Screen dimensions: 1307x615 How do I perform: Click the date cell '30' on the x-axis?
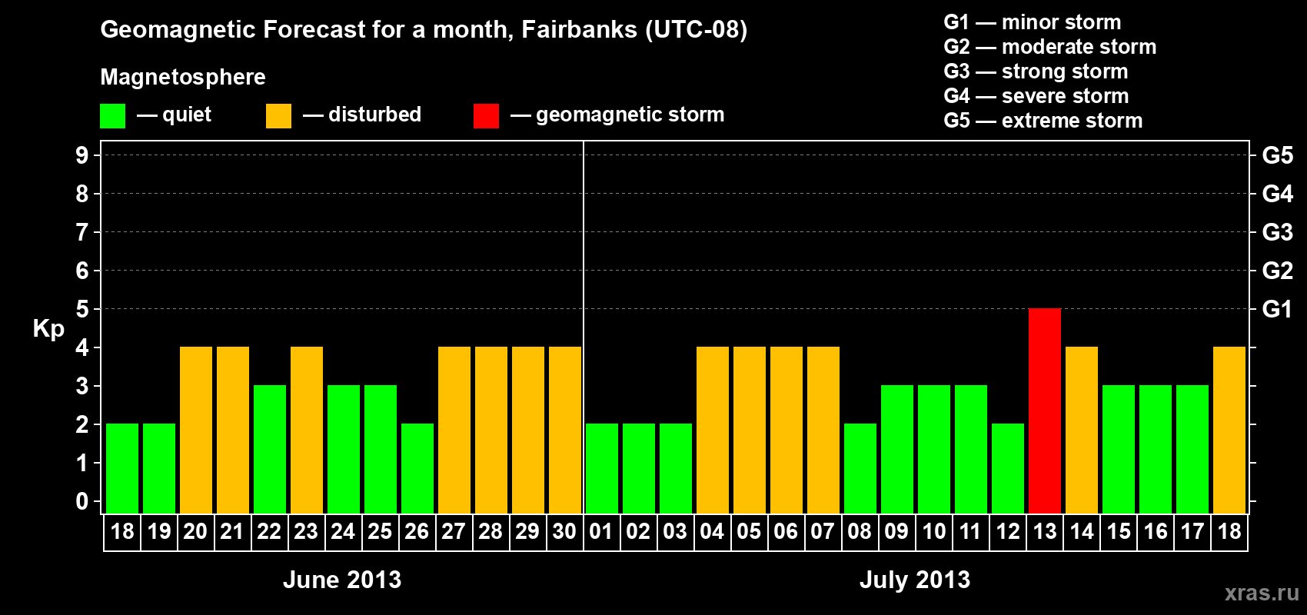click(x=565, y=532)
